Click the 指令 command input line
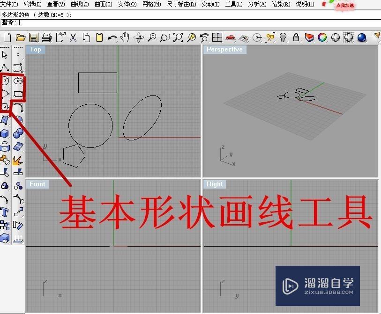Screen dimensions: 381x314 [190, 23]
